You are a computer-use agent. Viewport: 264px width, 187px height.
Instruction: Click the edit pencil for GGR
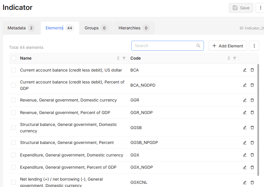pos(245,100)
